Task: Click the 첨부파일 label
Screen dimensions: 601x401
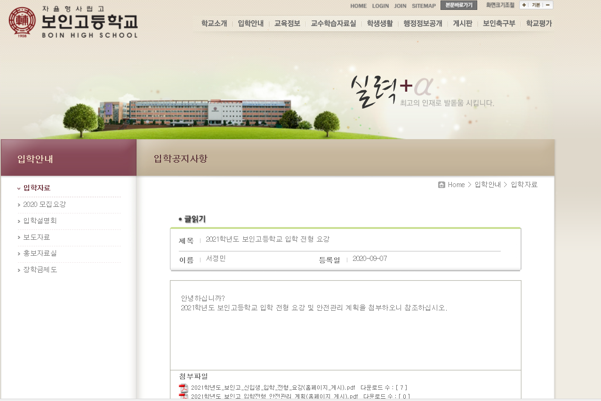Action: 193,377
